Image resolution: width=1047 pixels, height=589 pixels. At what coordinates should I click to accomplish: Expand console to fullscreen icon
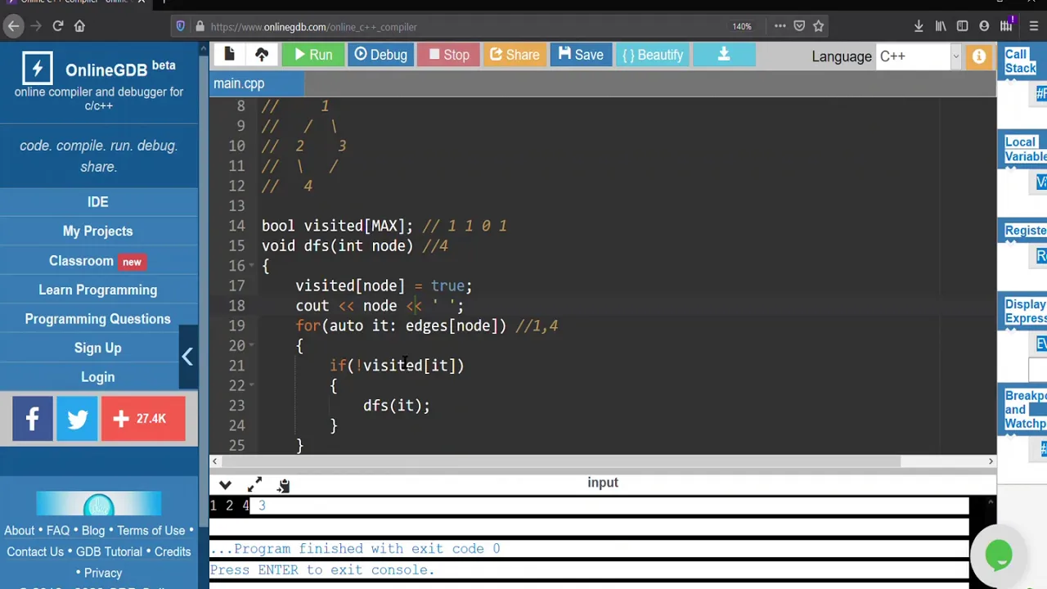pyautogui.click(x=254, y=485)
